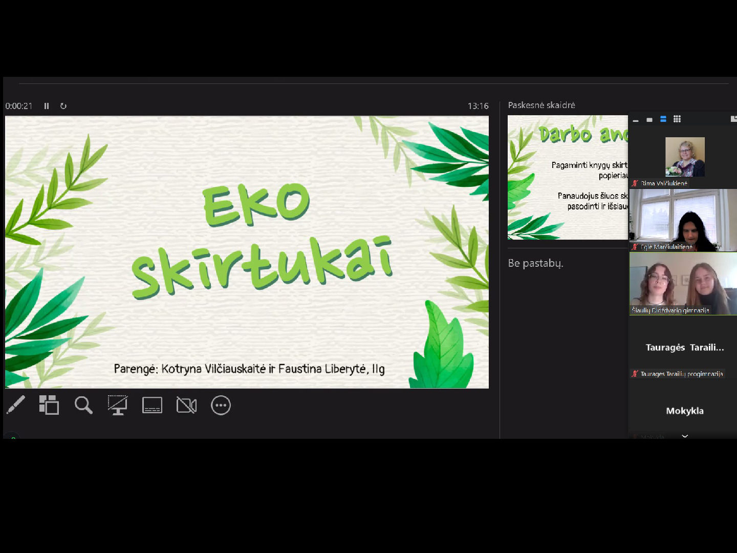This screenshot has height=553, width=737.
Task: Open more slideshow options ellipsis button
Action: click(x=221, y=405)
